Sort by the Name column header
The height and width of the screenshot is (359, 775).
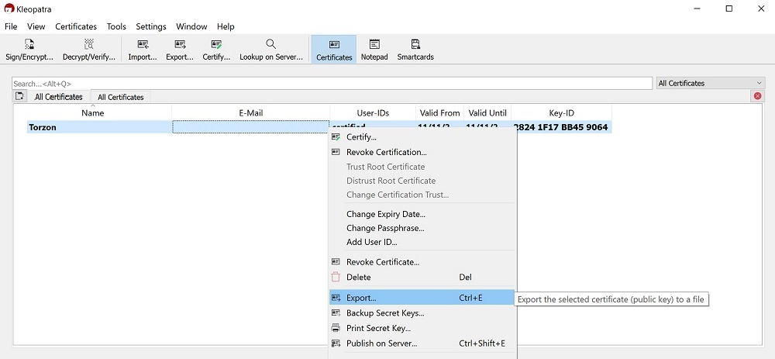pos(93,113)
